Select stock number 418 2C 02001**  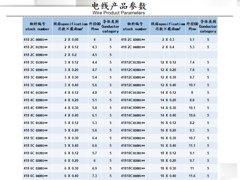click(36, 55)
